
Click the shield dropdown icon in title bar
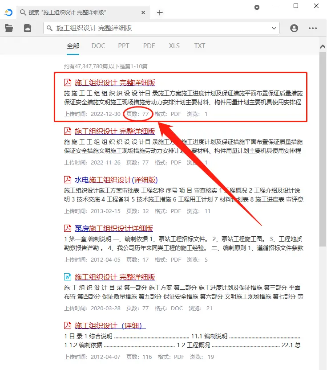coord(257,7)
